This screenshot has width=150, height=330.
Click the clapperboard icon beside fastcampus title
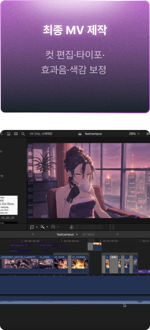click(x=80, y=134)
